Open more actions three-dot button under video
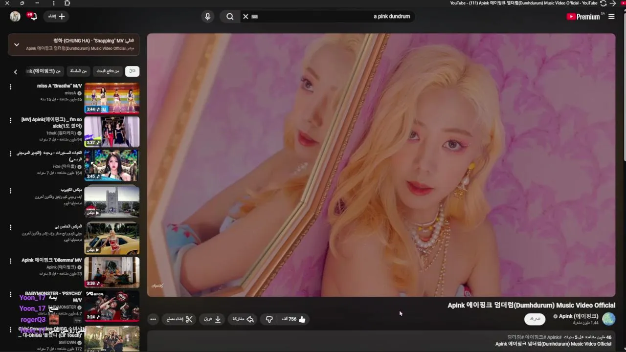 click(153, 319)
